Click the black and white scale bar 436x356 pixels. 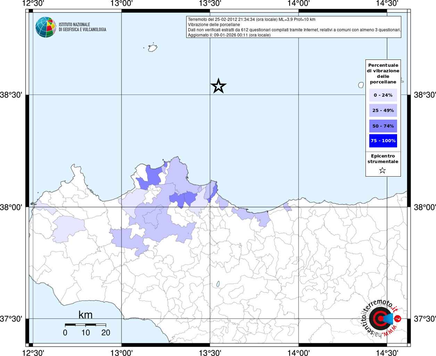(x=85, y=325)
